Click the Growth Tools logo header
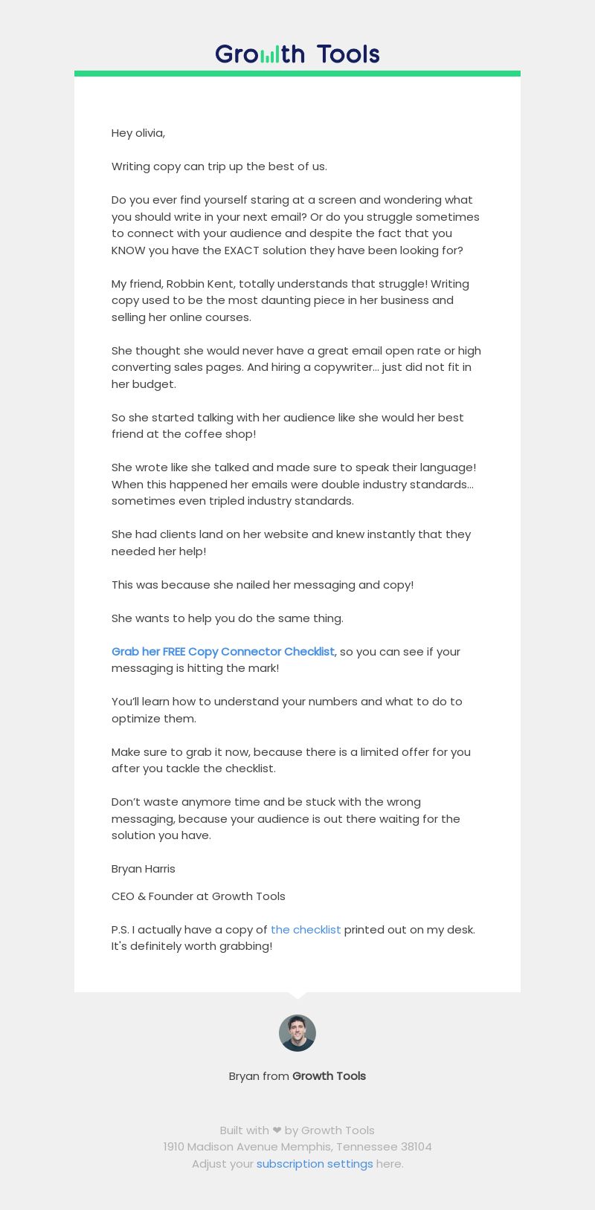The width and height of the screenshot is (595, 1210). [x=297, y=54]
